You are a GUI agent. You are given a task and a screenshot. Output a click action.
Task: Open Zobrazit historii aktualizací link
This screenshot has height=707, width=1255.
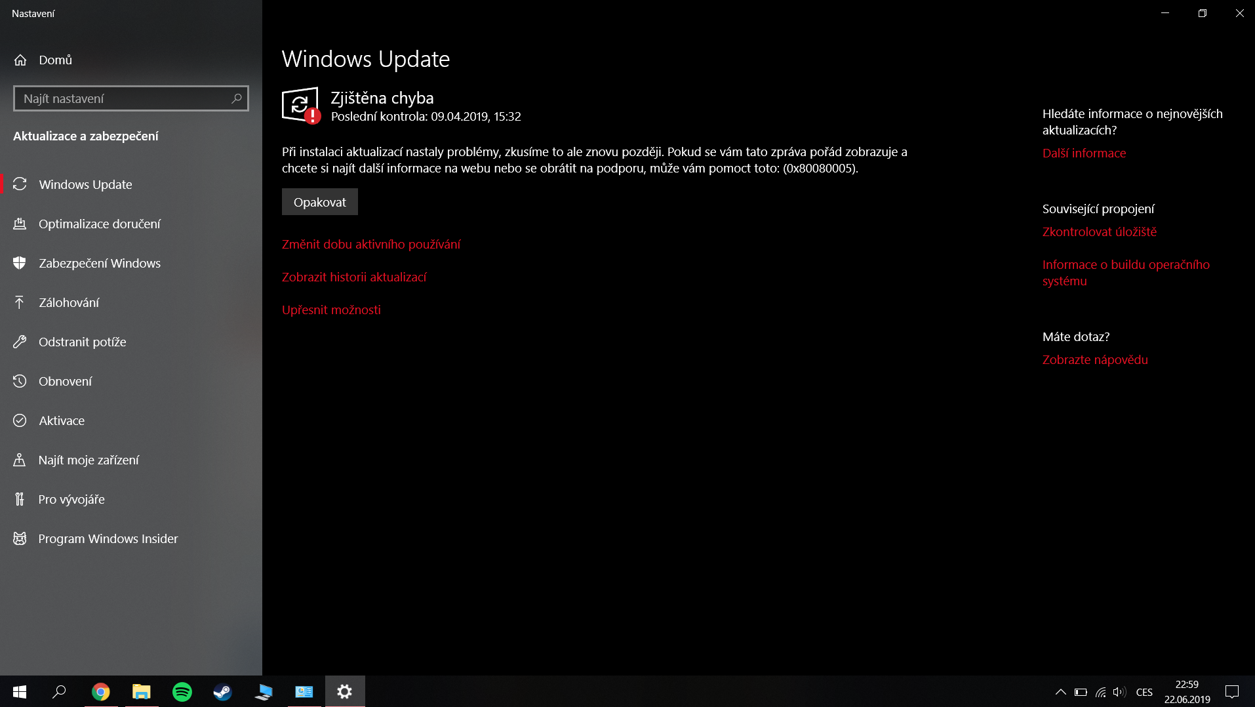point(354,277)
